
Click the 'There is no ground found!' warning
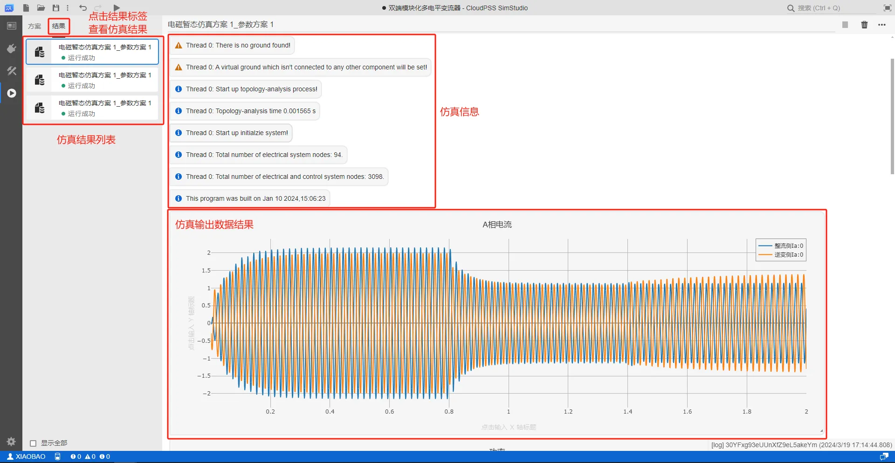point(232,45)
